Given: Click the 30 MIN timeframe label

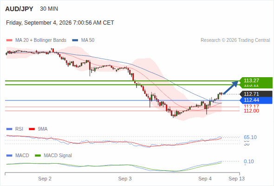Looking at the screenshot, I should pos(49,9).
